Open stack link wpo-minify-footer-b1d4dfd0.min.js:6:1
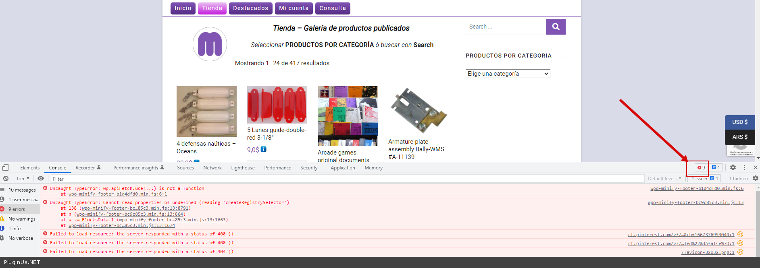Viewport: 760px width, 268px height. pos(118,194)
